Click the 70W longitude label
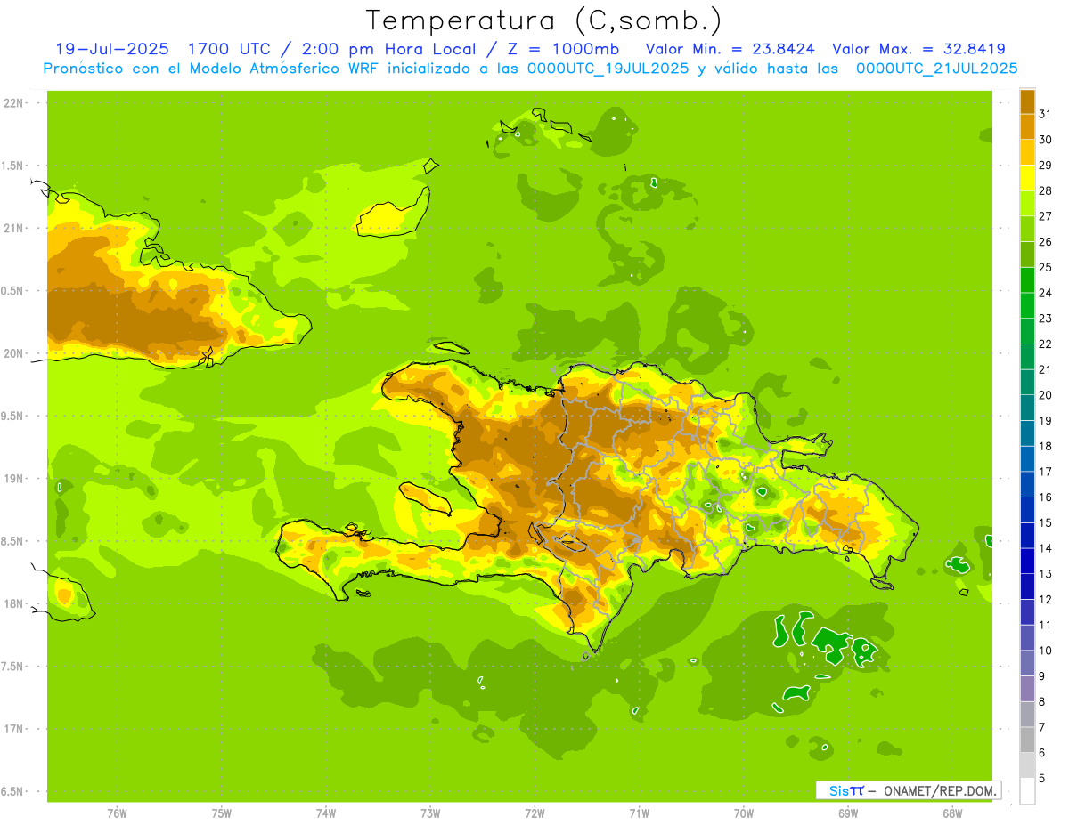Viewport: 1069px width, 825px height. (744, 813)
